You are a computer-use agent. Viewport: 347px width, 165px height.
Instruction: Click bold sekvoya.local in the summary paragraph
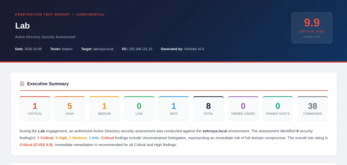[215, 131]
